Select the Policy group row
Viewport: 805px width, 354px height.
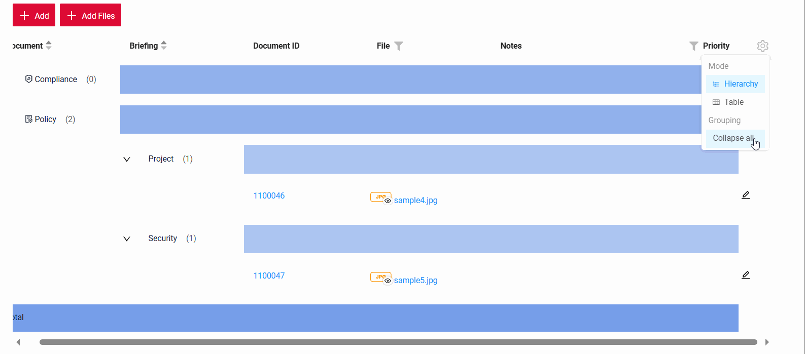click(46, 120)
